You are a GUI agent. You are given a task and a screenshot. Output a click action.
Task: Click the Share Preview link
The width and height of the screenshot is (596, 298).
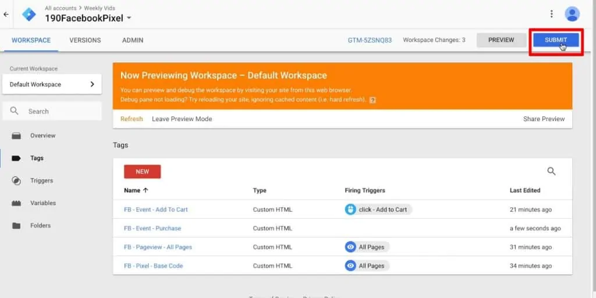click(x=544, y=119)
